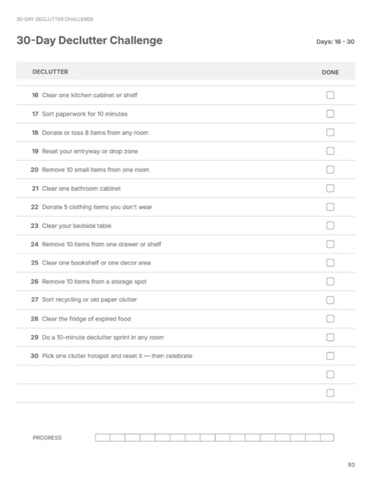Mark day 21 Clear one bathroom cabinet done

point(330,188)
